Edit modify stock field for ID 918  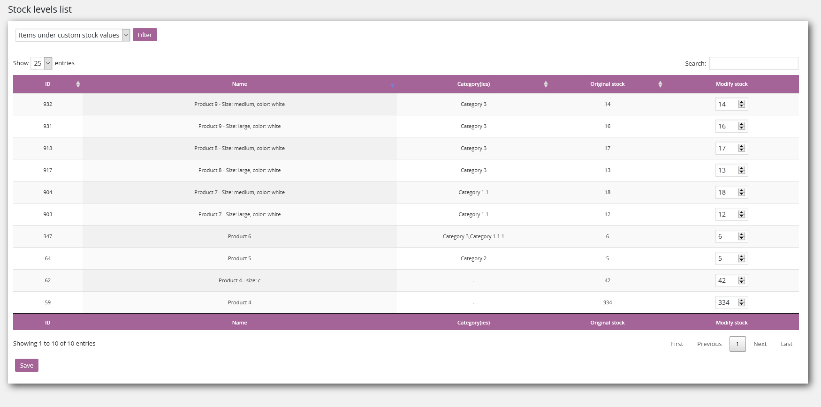731,148
